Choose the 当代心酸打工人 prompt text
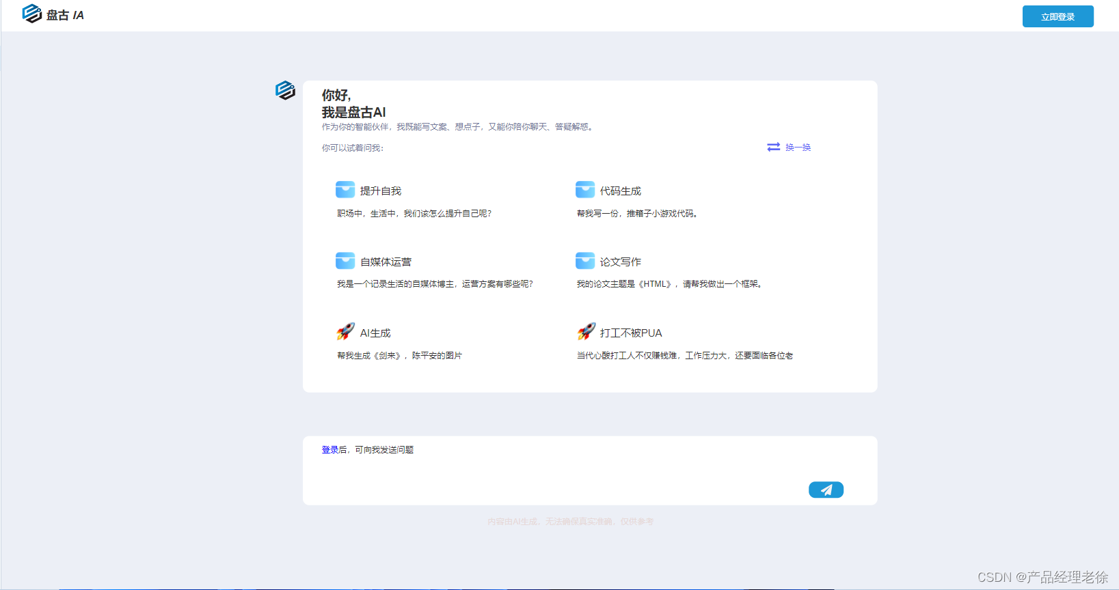Viewport: 1119px width, 590px height. click(685, 356)
